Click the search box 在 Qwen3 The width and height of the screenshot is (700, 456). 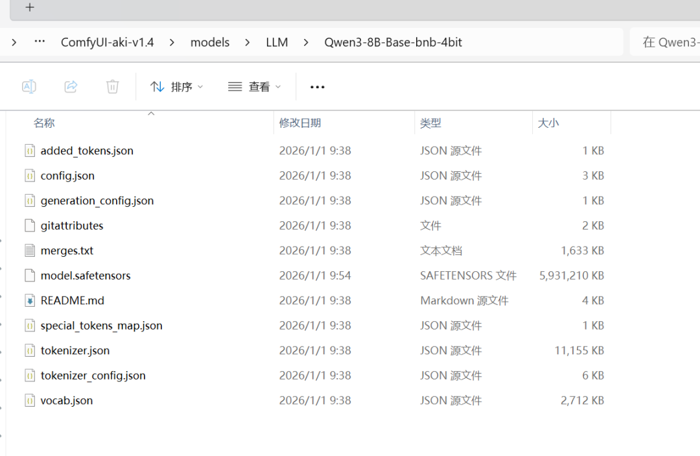coord(665,42)
